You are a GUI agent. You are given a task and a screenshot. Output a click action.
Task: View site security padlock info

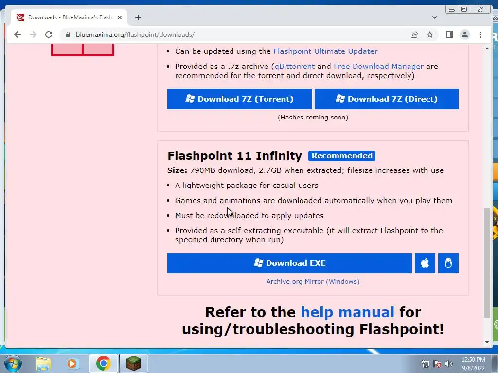[68, 34]
